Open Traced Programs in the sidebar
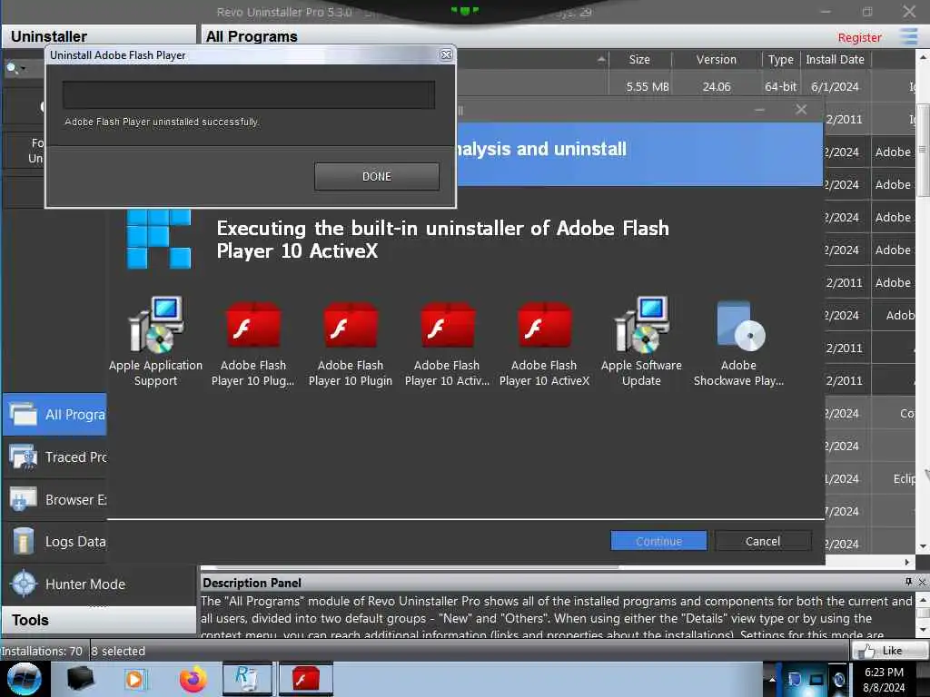 tap(55, 457)
